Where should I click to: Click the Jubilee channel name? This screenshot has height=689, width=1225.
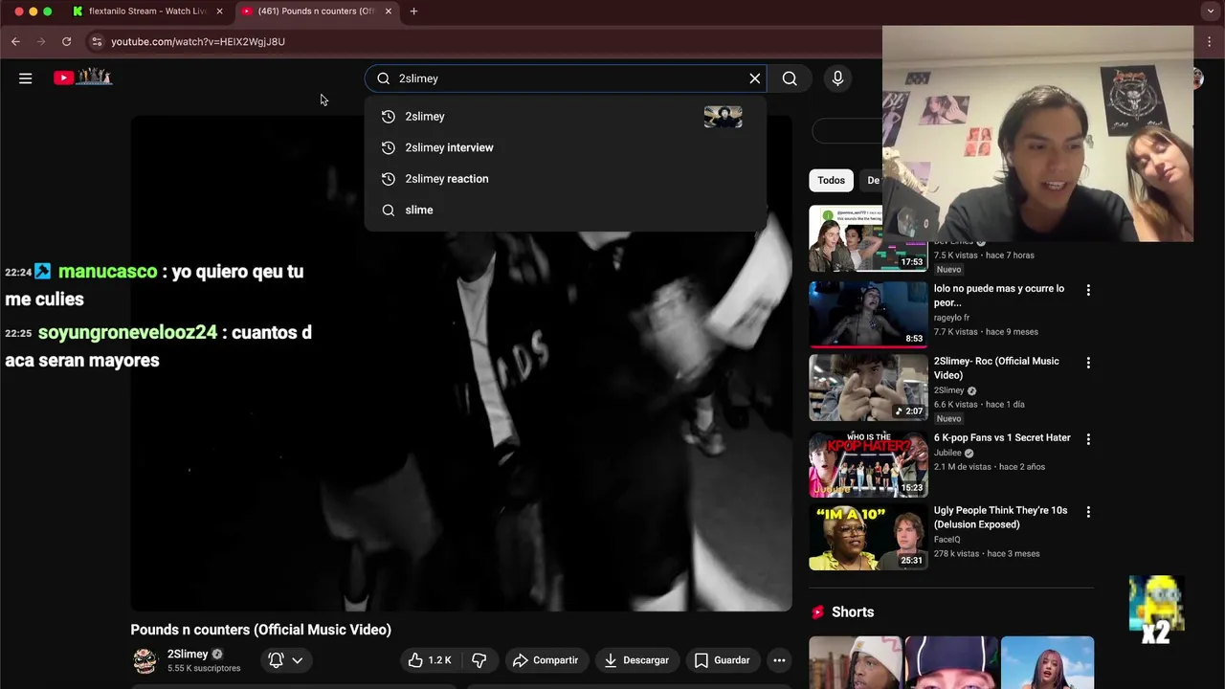947,453
